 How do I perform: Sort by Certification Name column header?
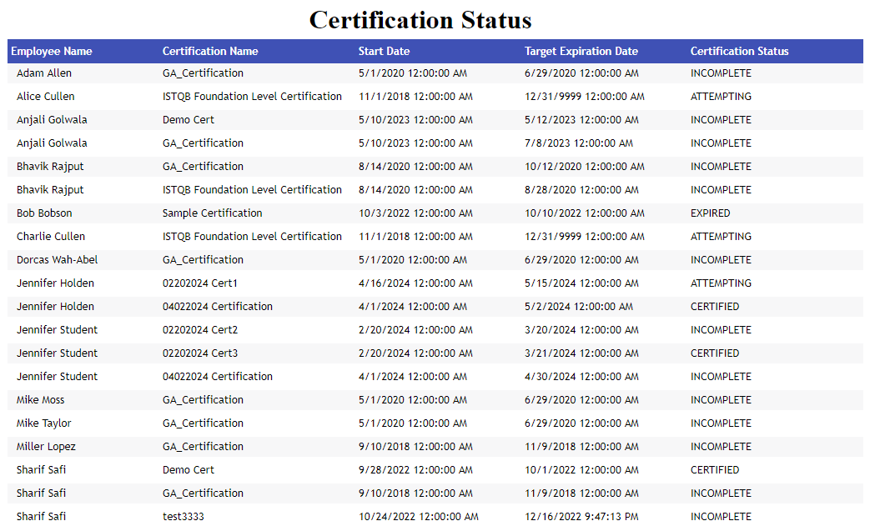click(x=210, y=52)
